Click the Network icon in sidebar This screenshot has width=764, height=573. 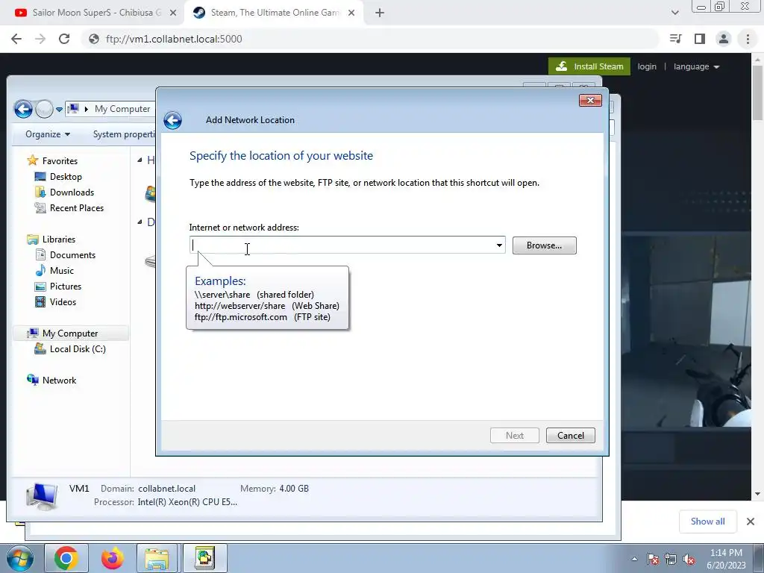pos(33,380)
